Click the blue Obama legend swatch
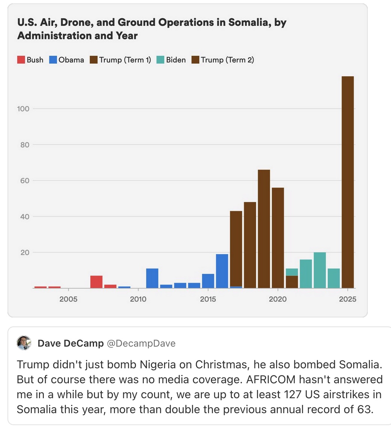Viewport: 391px width, 430px height. pyautogui.click(x=53, y=60)
